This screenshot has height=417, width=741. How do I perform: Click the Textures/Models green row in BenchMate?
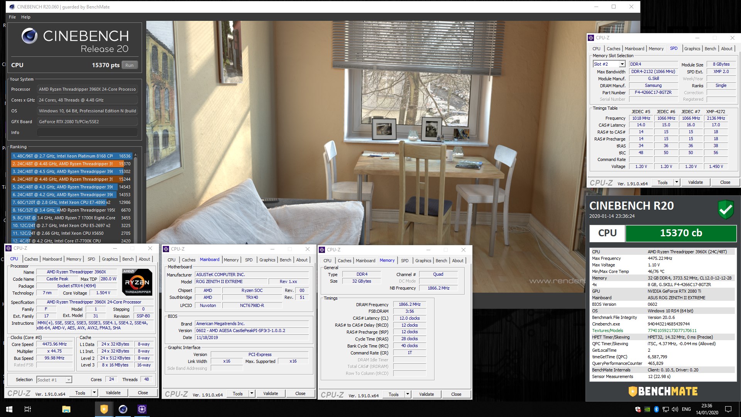tap(663, 331)
